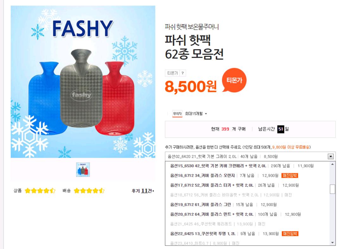Click the product star rating icons
Image resolution: width=342 pixels, height=249 pixels.
40,191
